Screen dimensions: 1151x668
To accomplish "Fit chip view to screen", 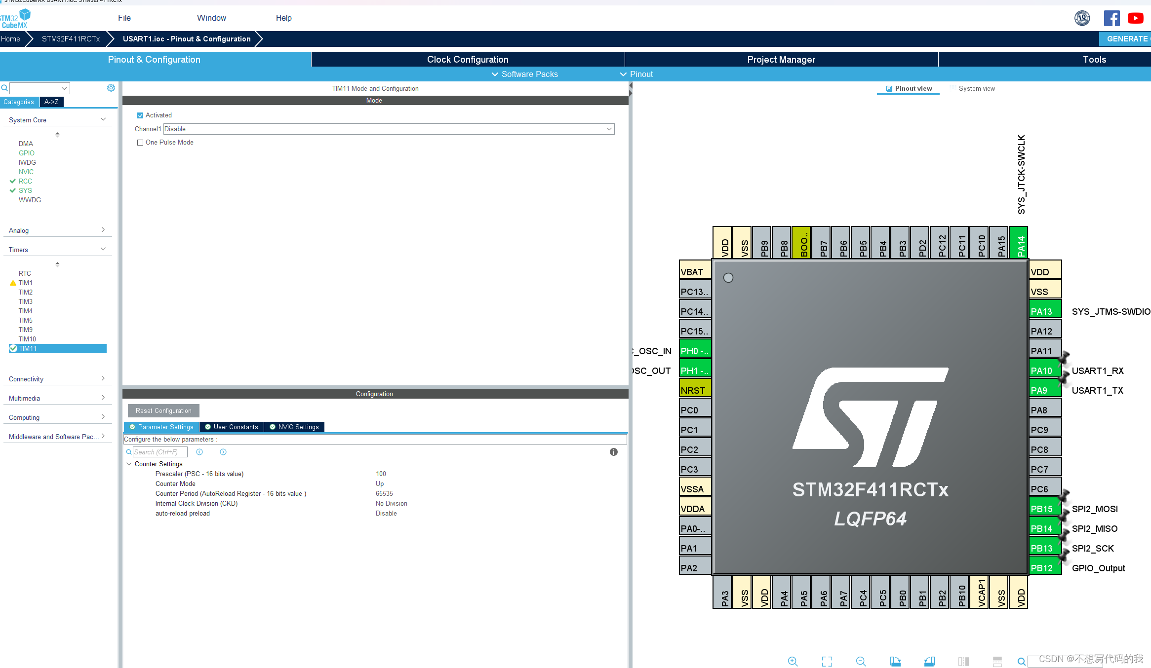I will 827,662.
